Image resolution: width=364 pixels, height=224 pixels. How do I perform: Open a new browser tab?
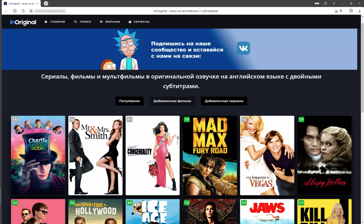46,3
